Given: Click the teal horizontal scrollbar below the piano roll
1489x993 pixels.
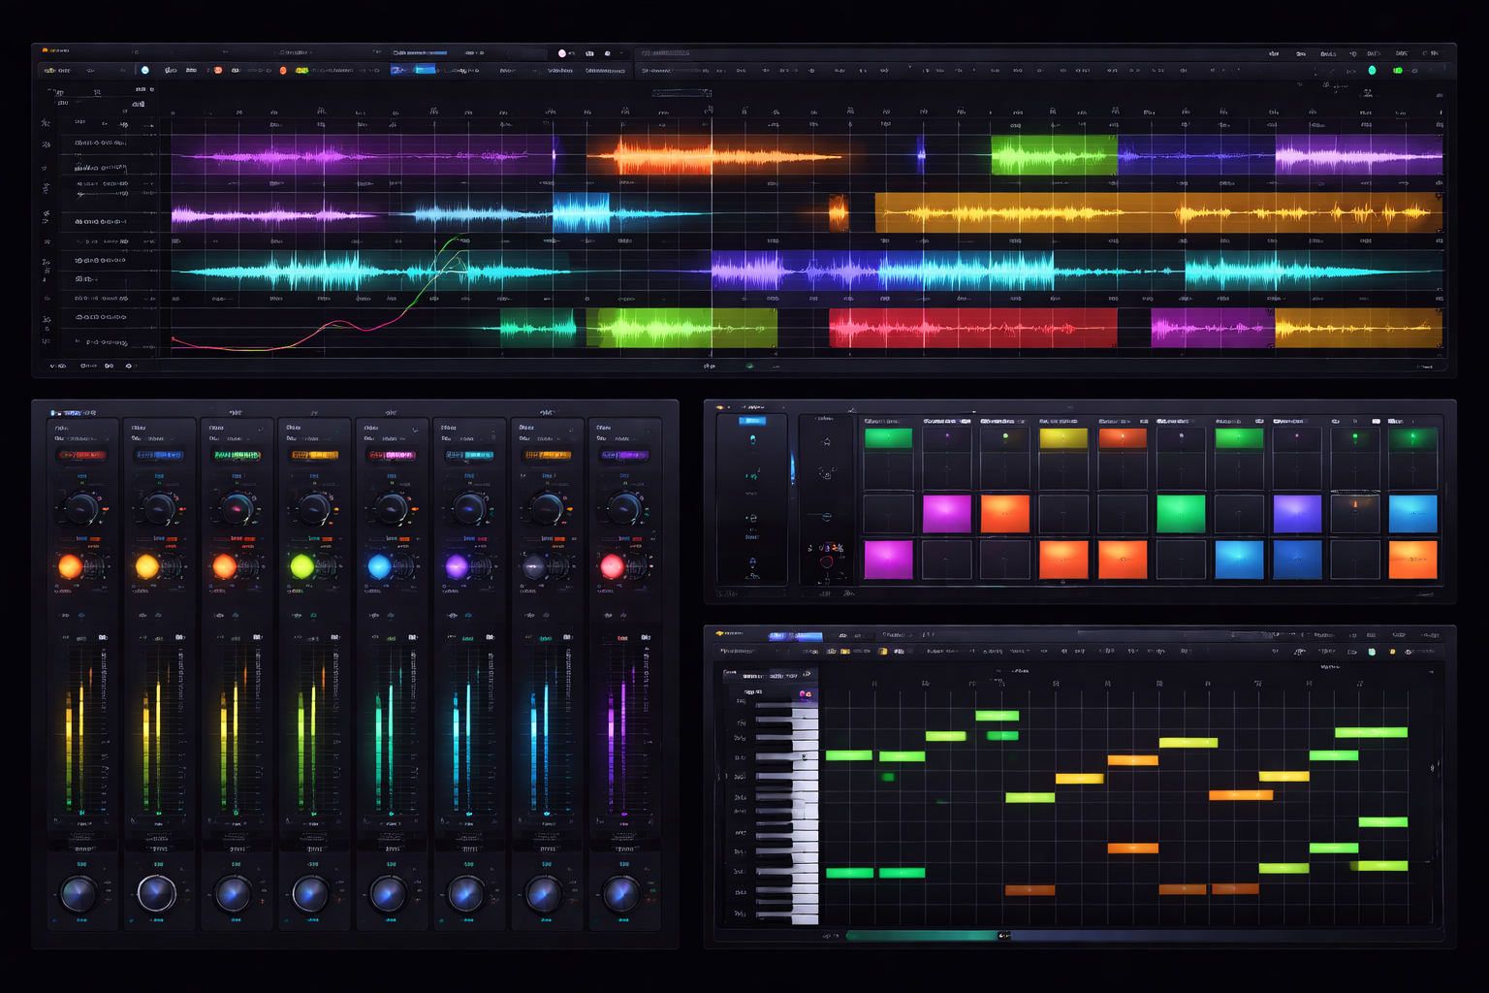Looking at the screenshot, I should click(x=921, y=936).
